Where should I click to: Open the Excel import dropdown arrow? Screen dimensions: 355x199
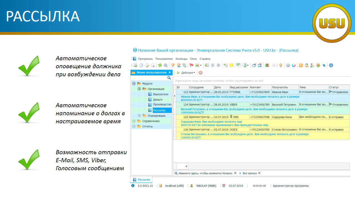tap(248, 65)
